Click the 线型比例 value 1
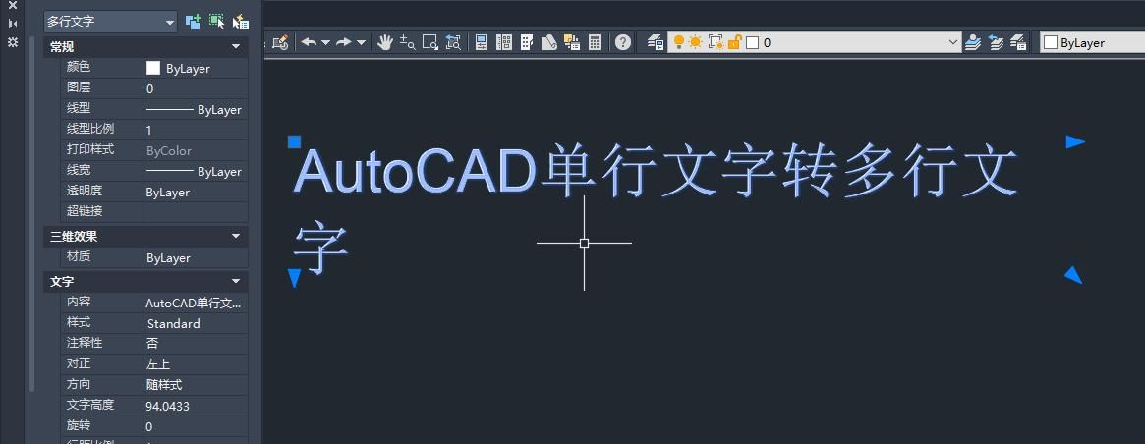The image size is (1145, 444). click(196, 130)
